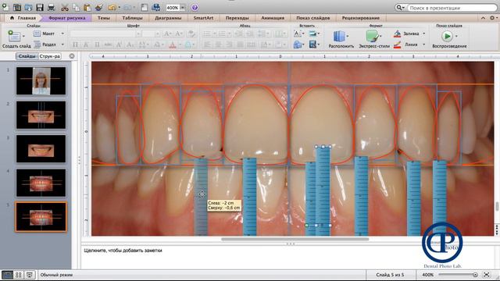Click the status bar zoom slider
This screenshot has width=500, height=281.
458,275
